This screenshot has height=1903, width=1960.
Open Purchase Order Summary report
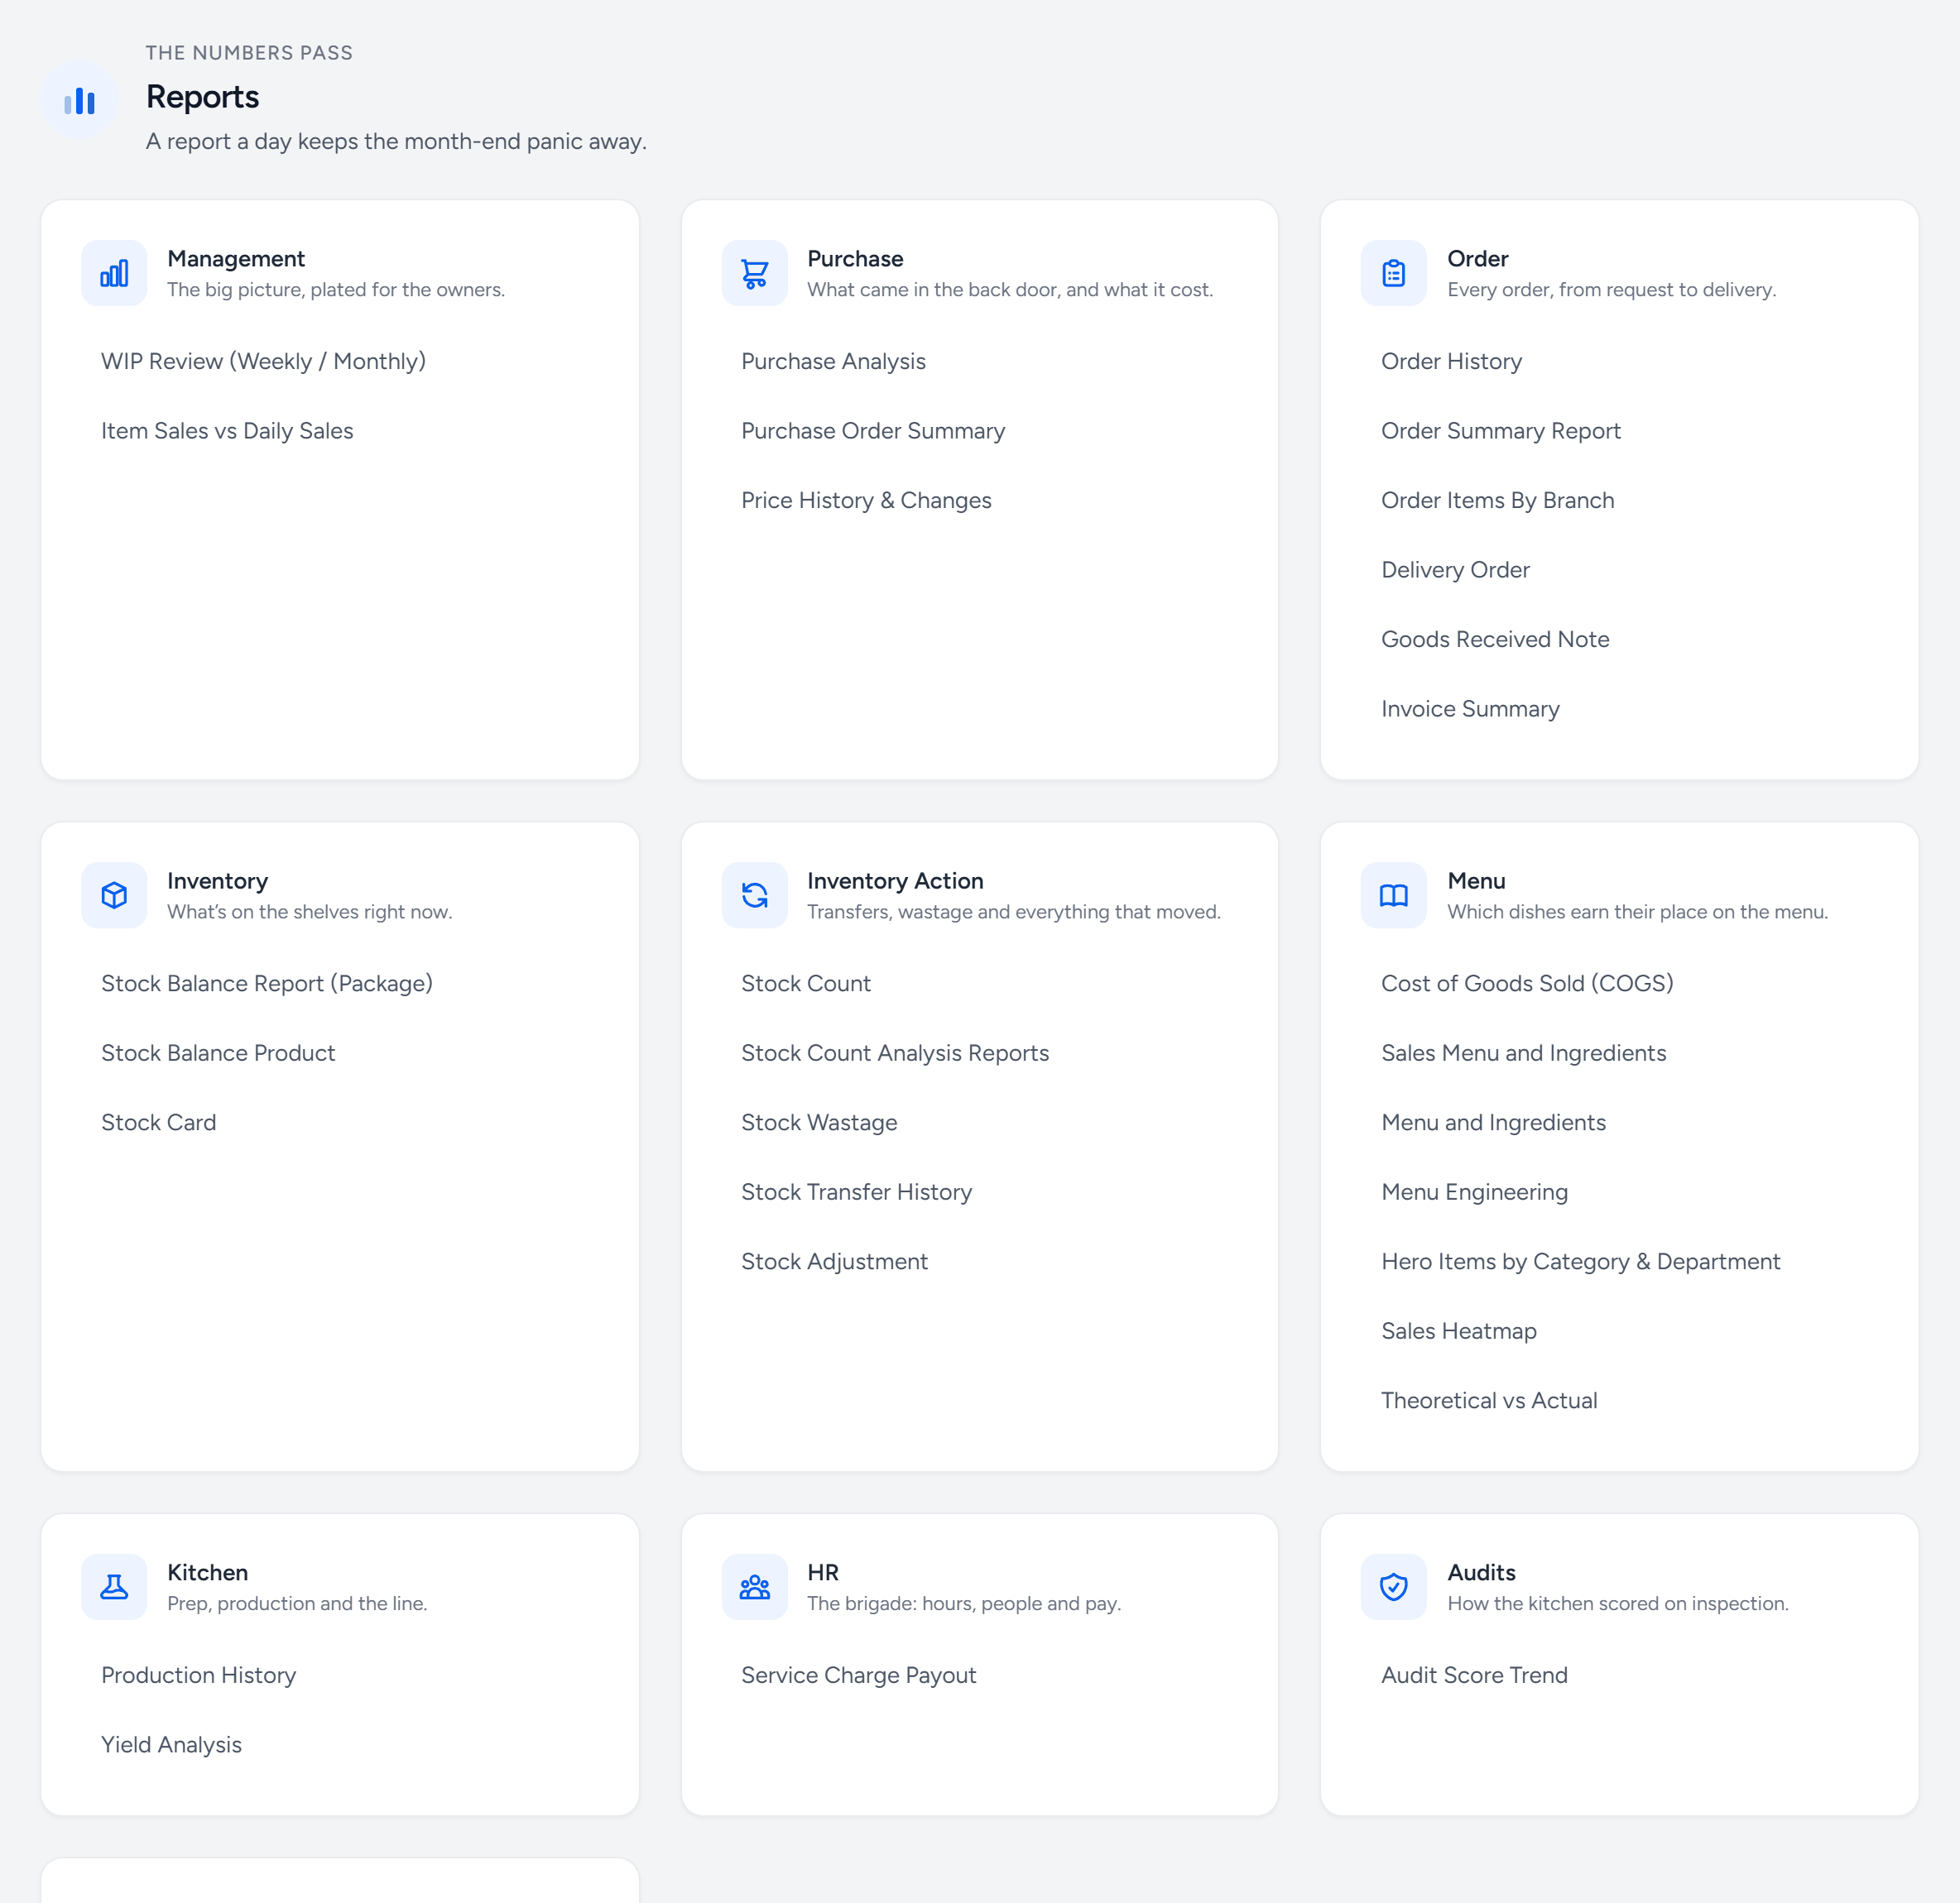[873, 431]
